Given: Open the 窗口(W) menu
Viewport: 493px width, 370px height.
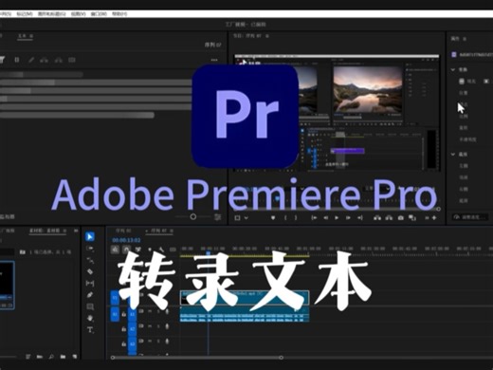Looking at the screenshot, I should [x=99, y=14].
